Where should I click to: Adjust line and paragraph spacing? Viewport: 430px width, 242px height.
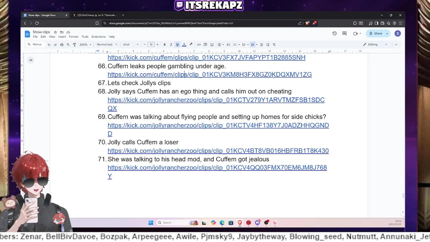pyautogui.click(x=228, y=44)
